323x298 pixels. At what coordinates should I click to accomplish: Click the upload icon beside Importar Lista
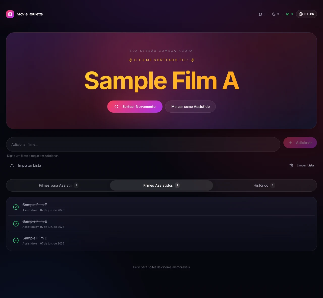(x=12, y=165)
